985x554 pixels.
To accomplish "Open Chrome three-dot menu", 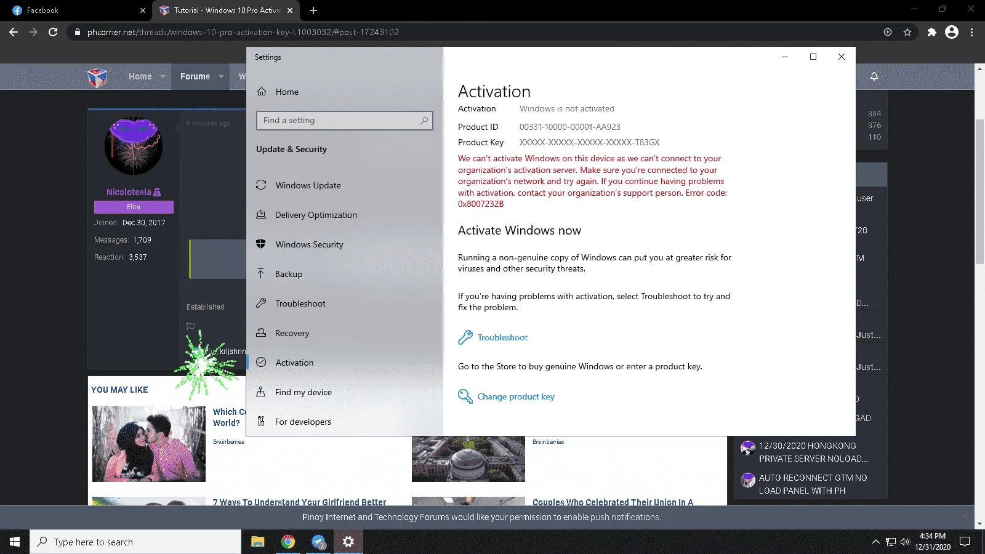I will tap(972, 32).
